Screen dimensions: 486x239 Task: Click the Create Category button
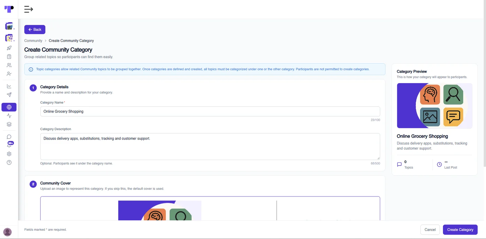tap(460, 230)
